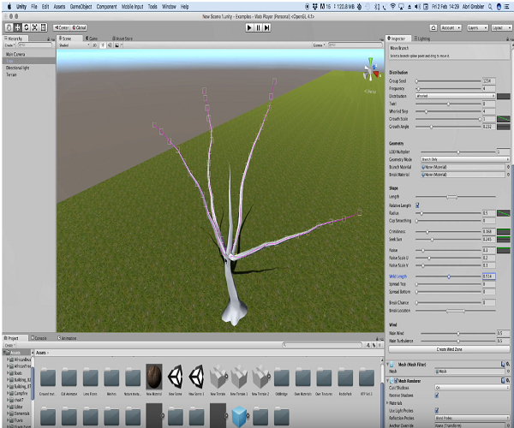514x428 pixels.
Task: Select Terrain in Hierarchy
Action: (x=11, y=74)
